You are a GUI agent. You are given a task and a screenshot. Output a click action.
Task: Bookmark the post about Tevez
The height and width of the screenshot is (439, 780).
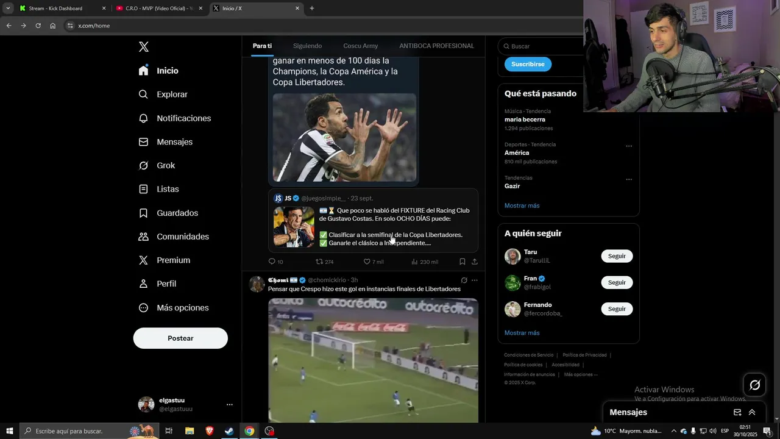pos(462,262)
